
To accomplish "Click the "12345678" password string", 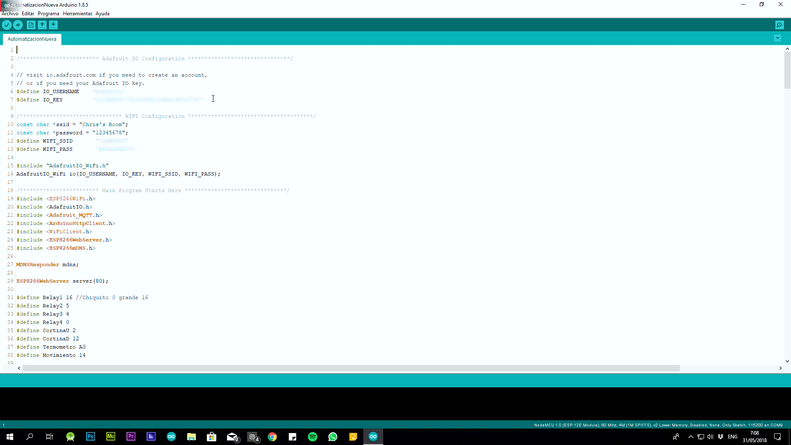I will tap(109, 133).
